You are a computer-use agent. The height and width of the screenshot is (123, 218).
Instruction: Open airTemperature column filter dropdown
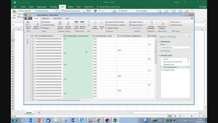pyautogui.click(x=91, y=36)
